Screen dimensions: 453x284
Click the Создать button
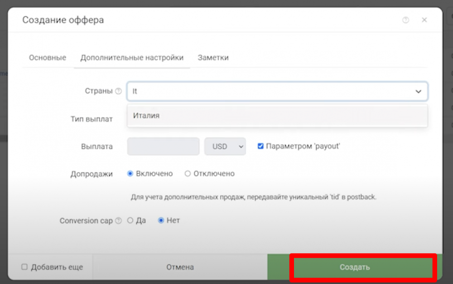355,267
